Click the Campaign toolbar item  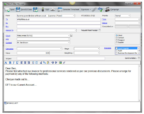pyautogui.click(x=112, y=9)
